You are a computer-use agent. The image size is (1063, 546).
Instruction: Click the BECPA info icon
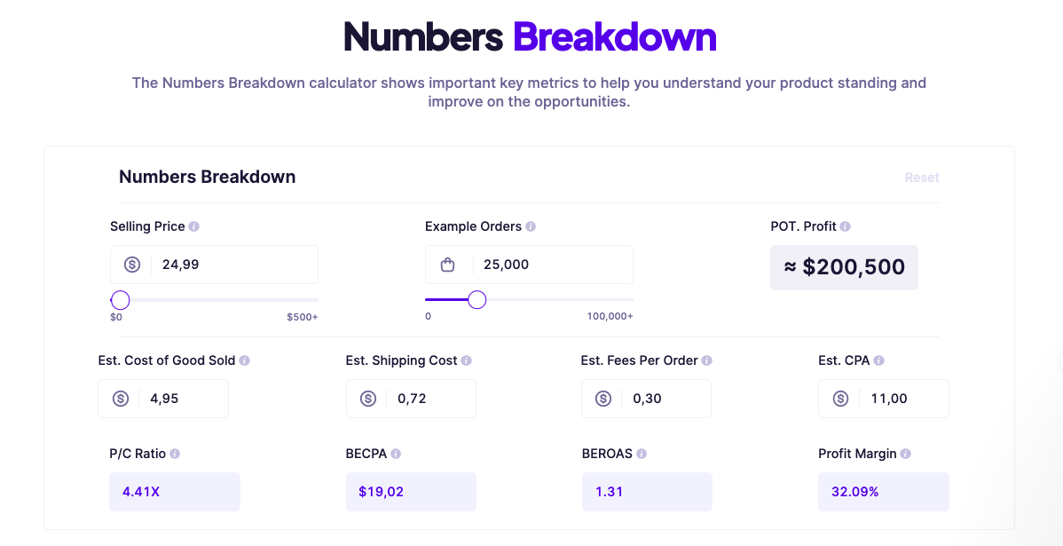[396, 454]
